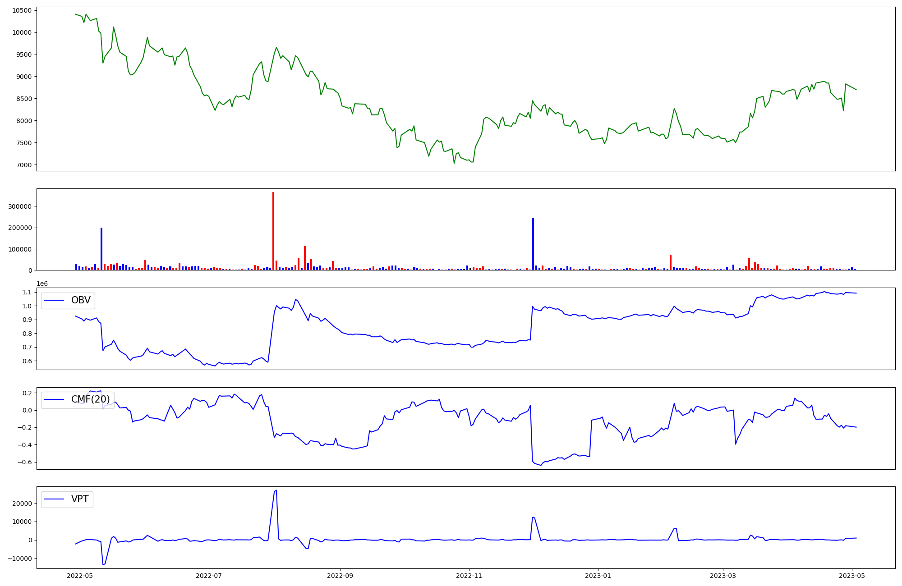Click the VPT legend label
Screen dimensions: 902x586
[x=80, y=499]
